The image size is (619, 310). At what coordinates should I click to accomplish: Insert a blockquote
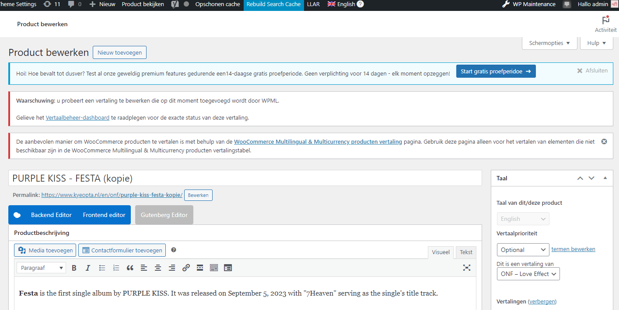[130, 268]
